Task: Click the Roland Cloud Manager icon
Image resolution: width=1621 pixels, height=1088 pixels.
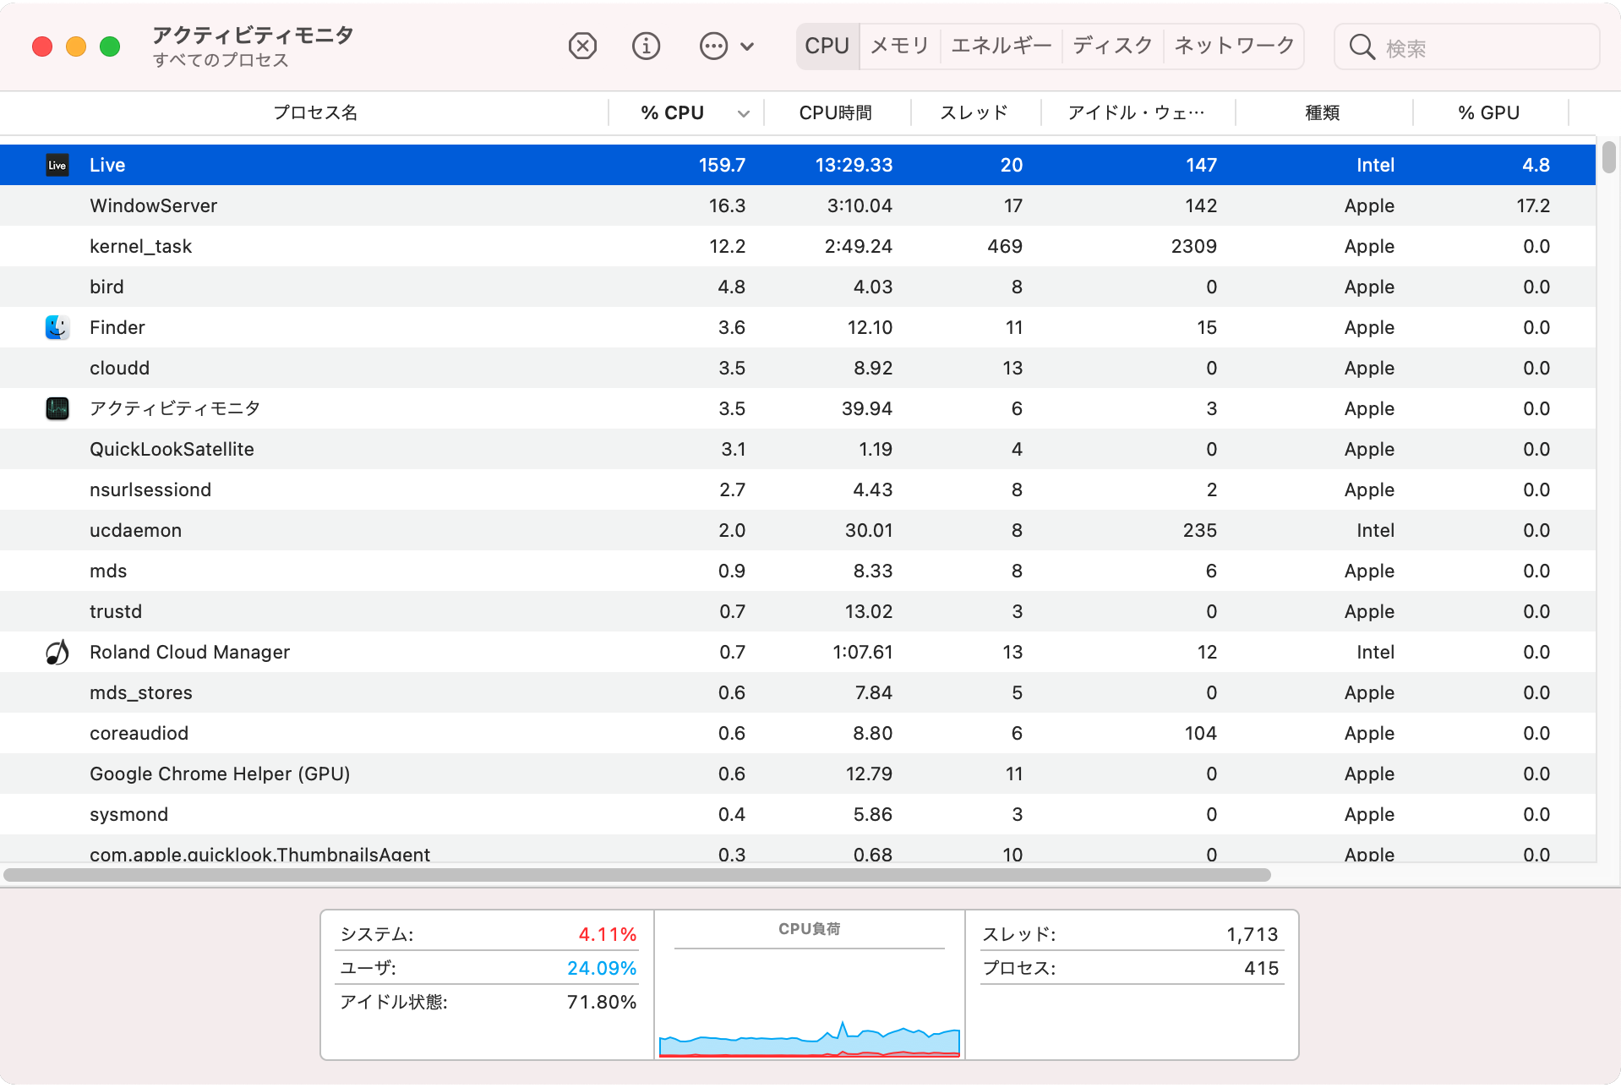Action: [x=57, y=652]
